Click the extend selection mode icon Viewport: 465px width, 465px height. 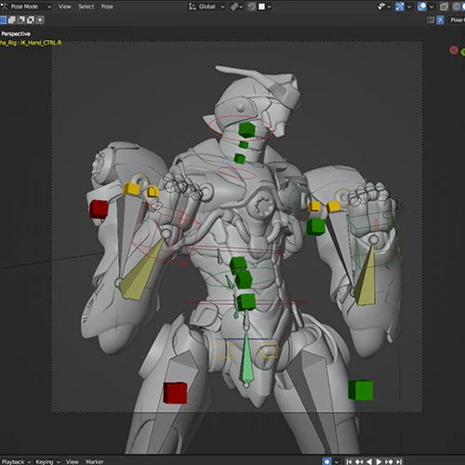pos(12,20)
